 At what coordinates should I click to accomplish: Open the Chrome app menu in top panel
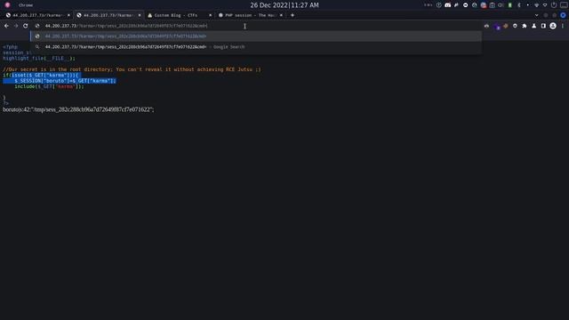(26, 5)
